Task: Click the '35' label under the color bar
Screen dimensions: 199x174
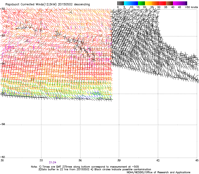Action: [166, 7]
